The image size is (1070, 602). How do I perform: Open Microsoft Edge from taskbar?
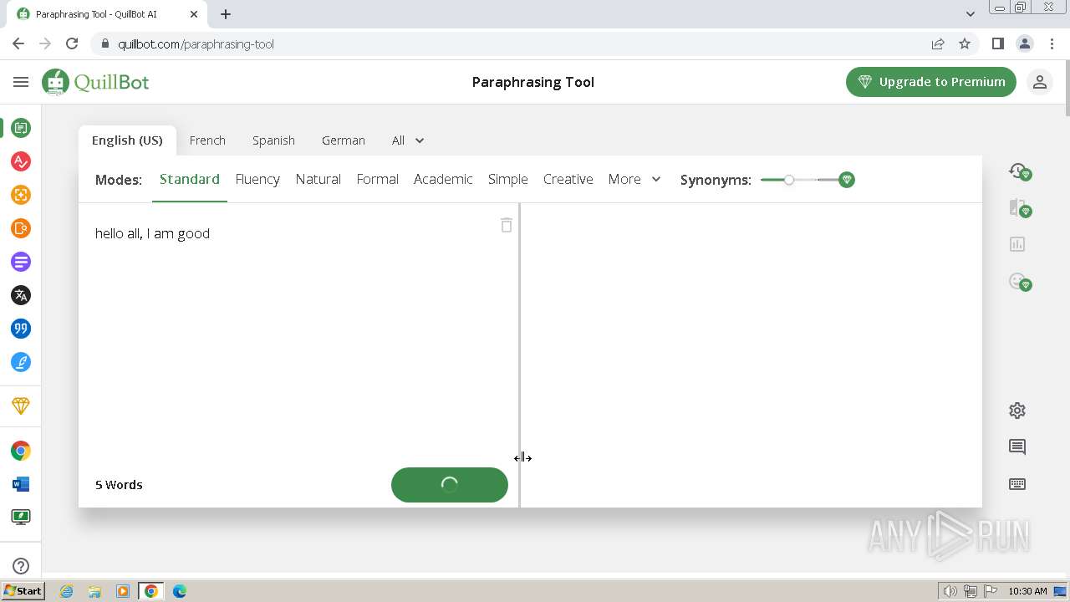pos(179,591)
